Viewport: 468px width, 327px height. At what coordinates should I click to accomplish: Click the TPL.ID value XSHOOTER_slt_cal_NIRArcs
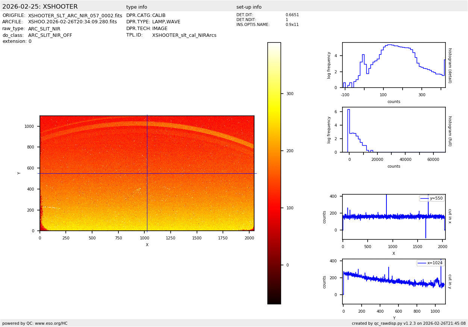coord(184,35)
